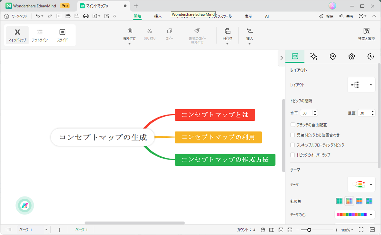The width and height of the screenshot is (381, 235).
Task: Enable フレキシブルフローティングトピック checkbox
Action: pos(293,145)
